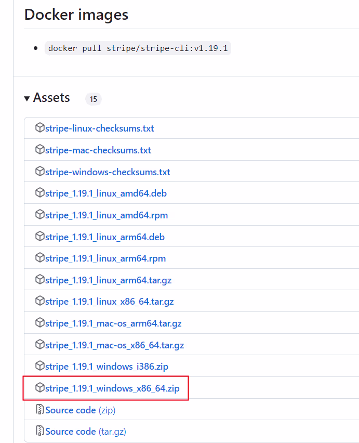Viewport: 359px width, 443px height.
Task: Open stripe-mac-checksums.txt link
Action: 98,150
